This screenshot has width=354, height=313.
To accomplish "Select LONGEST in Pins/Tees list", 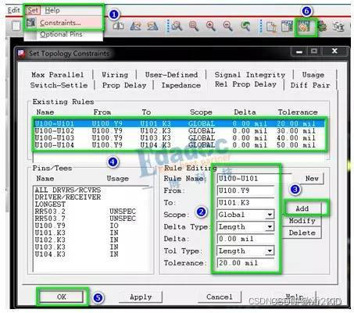I will 50,205.
